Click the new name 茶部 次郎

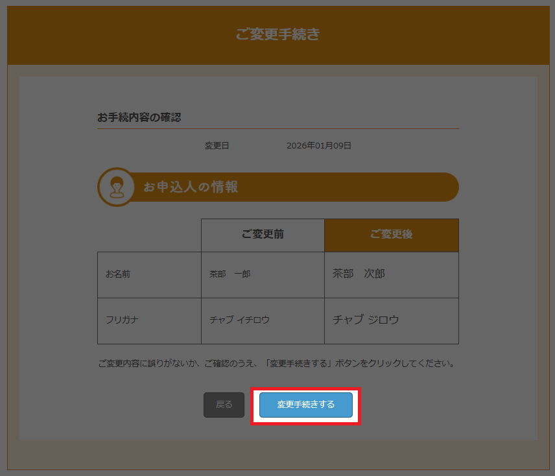coord(359,274)
